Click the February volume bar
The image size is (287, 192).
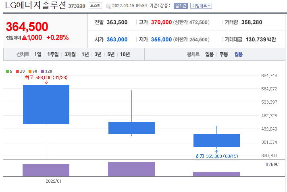(x=131, y=169)
